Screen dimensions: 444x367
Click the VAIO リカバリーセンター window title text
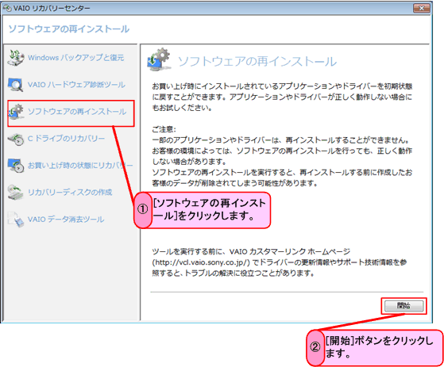[x=52, y=8]
